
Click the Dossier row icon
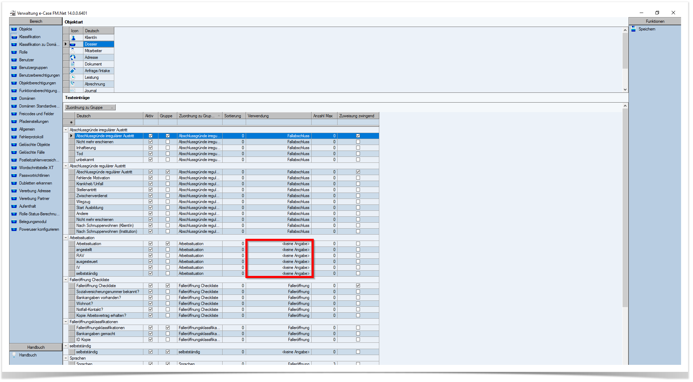pyautogui.click(x=73, y=44)
